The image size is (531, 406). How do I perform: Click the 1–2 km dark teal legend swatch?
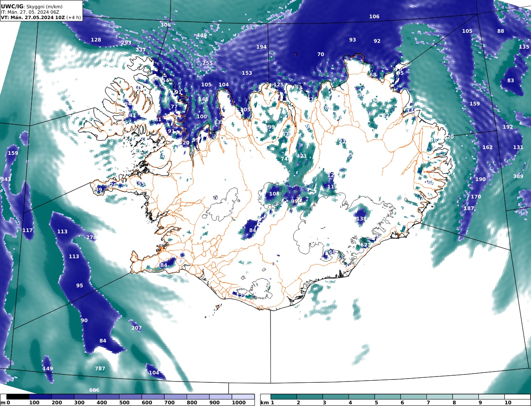[x=284, y=397]
